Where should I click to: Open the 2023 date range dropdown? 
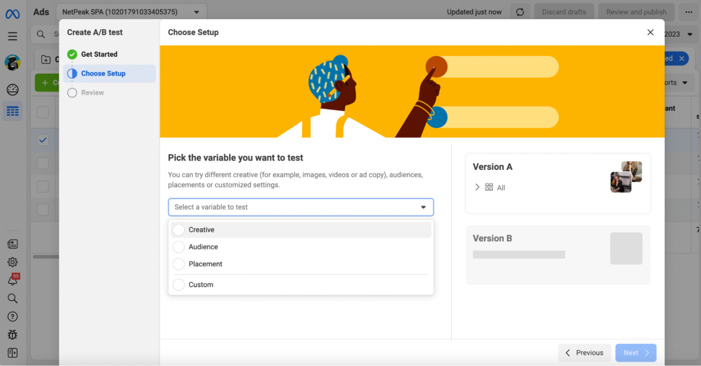pyautogui.click(x=678, y=34)
